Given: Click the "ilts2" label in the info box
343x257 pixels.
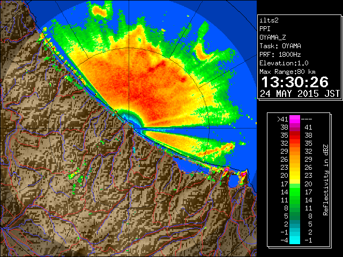Looking at the screenshot, I should [x=269, y=20].
